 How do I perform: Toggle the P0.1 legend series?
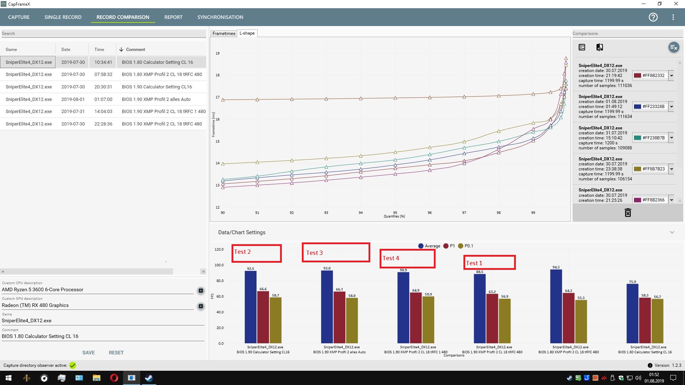[x=465, y=246]
